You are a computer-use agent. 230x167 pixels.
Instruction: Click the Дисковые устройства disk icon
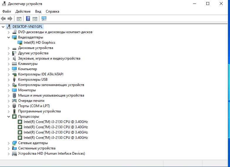pyautogui.click(x=14, y=48)
